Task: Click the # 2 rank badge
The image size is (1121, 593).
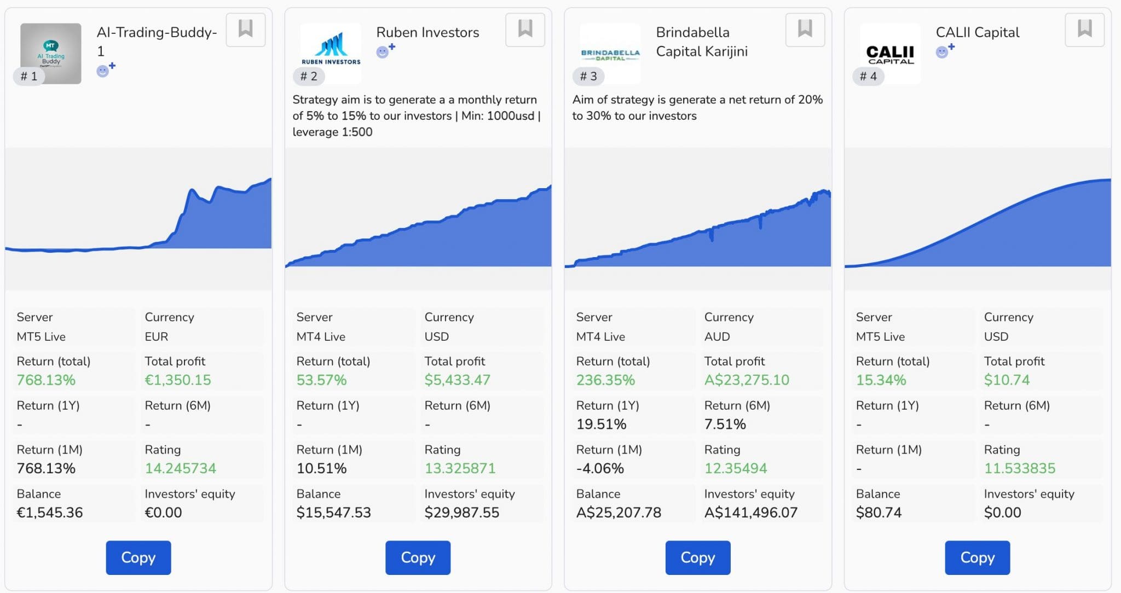Action: point(309,76)
